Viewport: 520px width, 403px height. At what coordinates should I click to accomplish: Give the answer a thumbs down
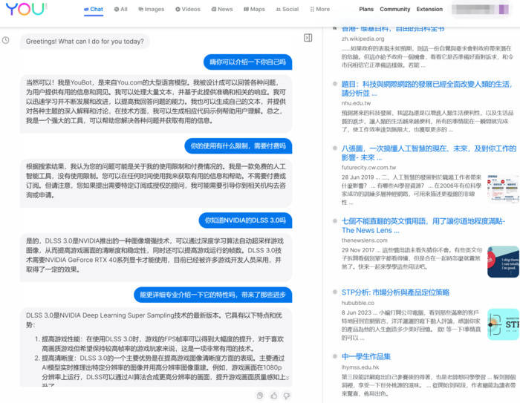click(287, 395)
